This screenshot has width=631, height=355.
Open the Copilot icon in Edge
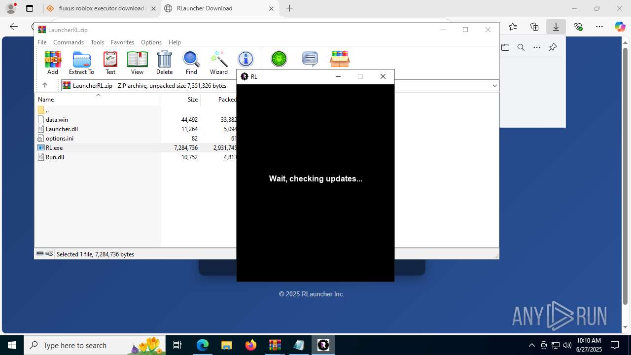click(620, 27)
